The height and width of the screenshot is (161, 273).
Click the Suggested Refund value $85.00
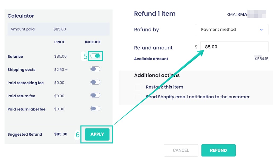click(61, 134)
